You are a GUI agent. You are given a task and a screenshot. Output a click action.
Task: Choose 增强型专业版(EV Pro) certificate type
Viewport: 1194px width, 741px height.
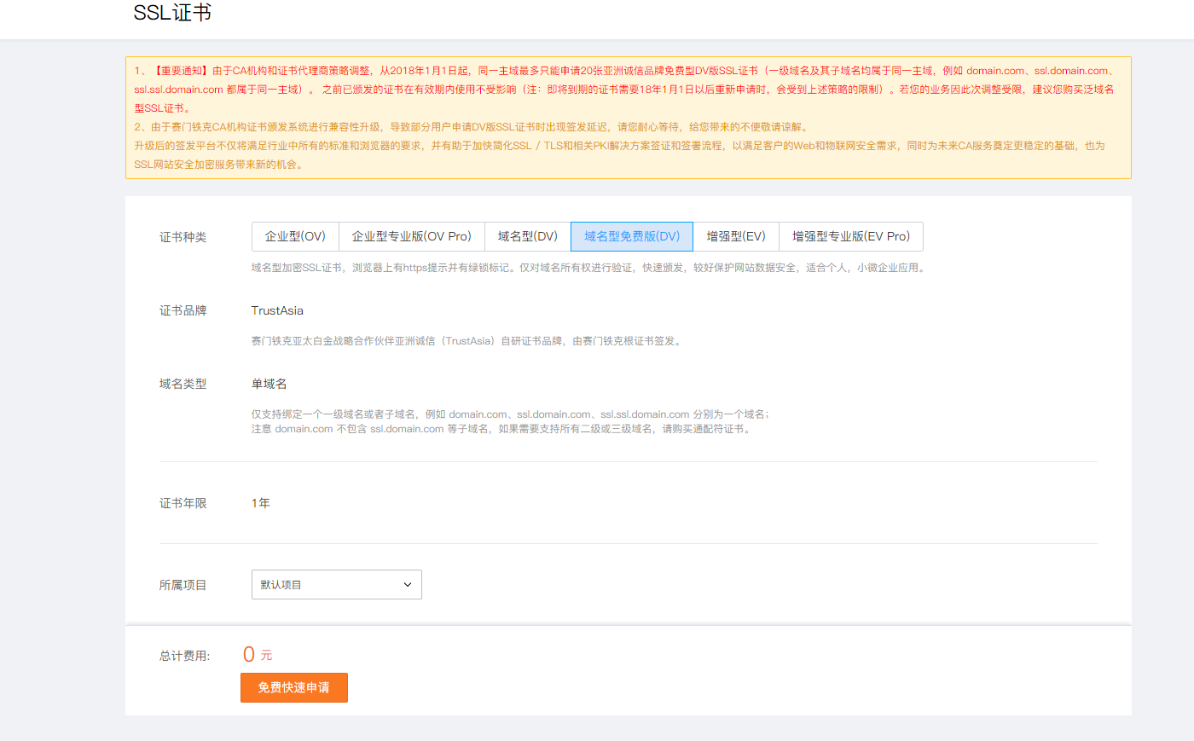click(850, 236)
